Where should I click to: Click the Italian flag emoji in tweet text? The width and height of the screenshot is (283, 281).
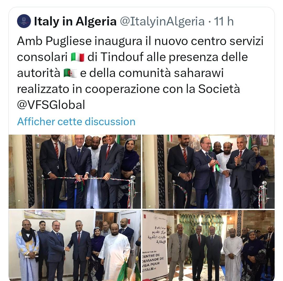point(78,57)
